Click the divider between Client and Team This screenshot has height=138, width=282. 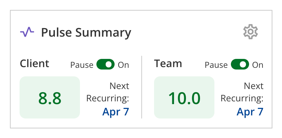tap(142, 87)
